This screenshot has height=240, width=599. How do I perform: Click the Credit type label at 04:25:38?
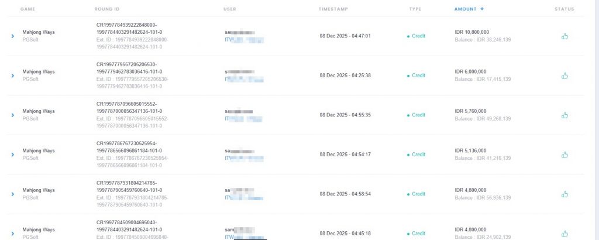pos(418,76)
